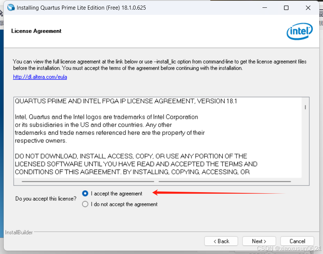The image size is (323, 254).
Task: Go to the previous step with Back
Action: tap(221, 241)
